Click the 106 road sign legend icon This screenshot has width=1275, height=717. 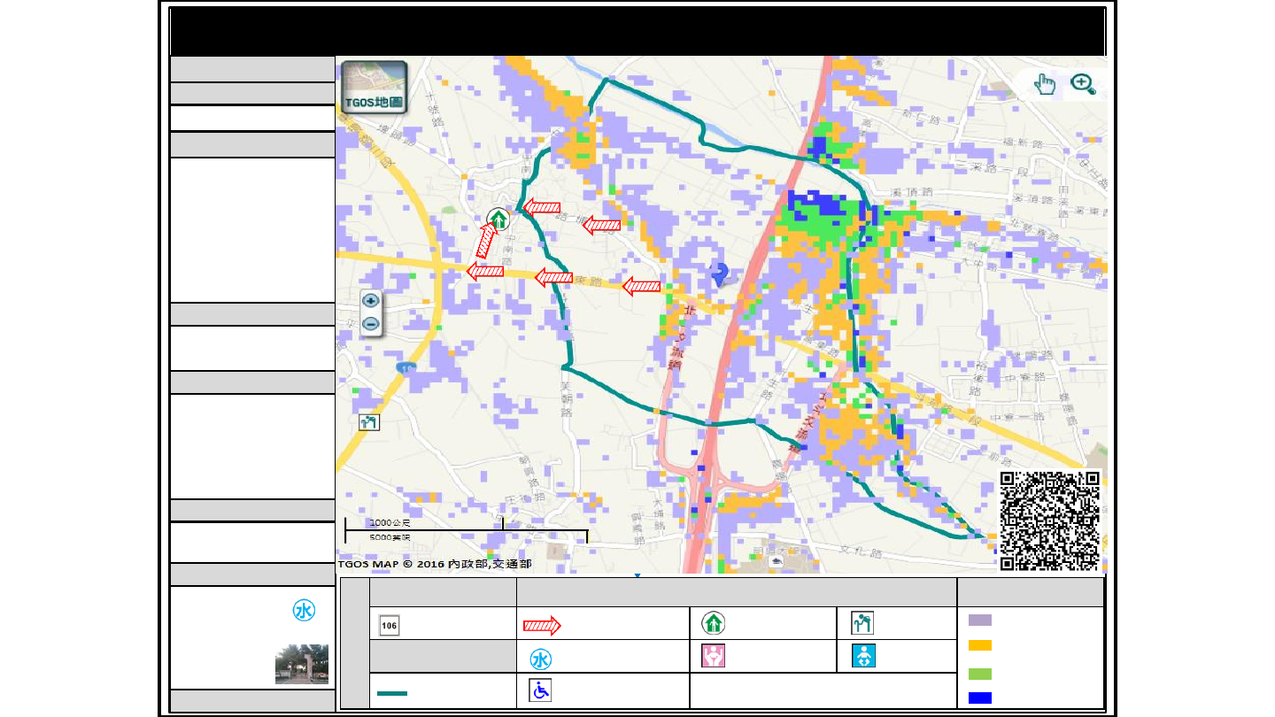[x=389, y=625]
